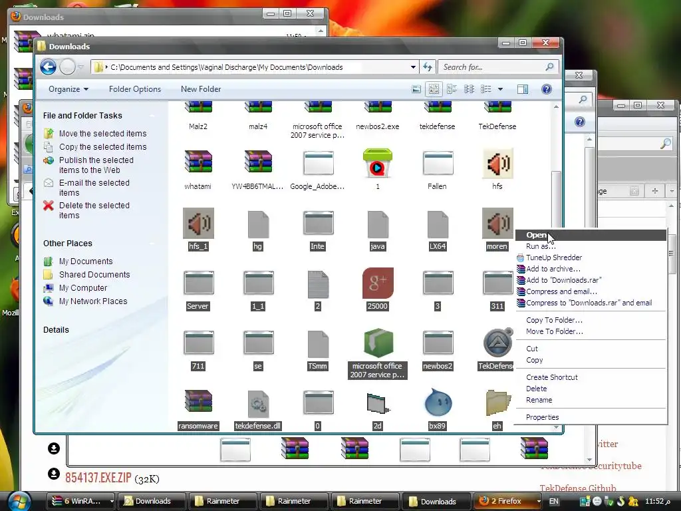
Task: Click the clock in system tray
Action: [x=657, y=501]
